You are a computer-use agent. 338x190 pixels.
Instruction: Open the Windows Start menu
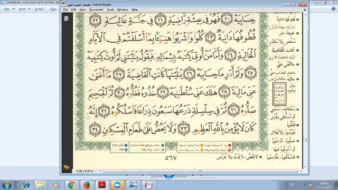tap(7, 185)
